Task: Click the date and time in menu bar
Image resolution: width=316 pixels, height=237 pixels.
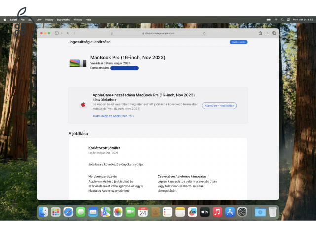Action: point(303,20)
